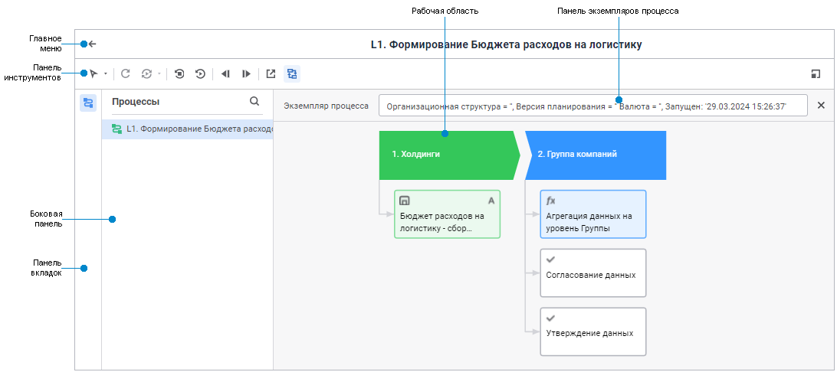The height and width of the screenshot is (372, 837).
Task: Click the circular arrow stop icon
Action: (179, 74)
